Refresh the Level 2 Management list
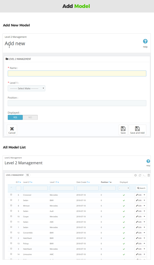 point(140,175)
